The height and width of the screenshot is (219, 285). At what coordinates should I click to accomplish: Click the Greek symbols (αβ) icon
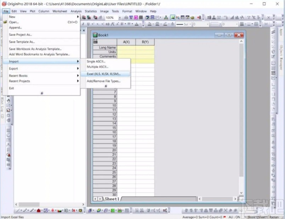(x=108, y=24)
